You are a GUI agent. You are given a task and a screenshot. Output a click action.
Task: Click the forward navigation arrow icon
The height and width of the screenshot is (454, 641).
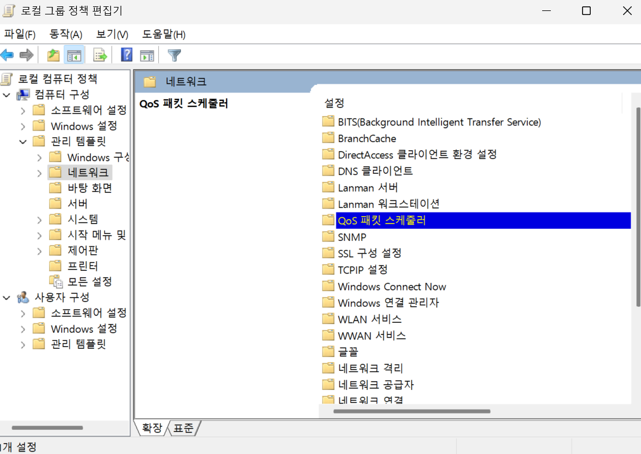click(26, 55)
